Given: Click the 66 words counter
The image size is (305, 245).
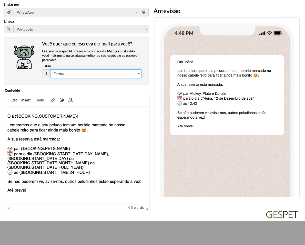Looking at the screenshot, I should 136,208.
